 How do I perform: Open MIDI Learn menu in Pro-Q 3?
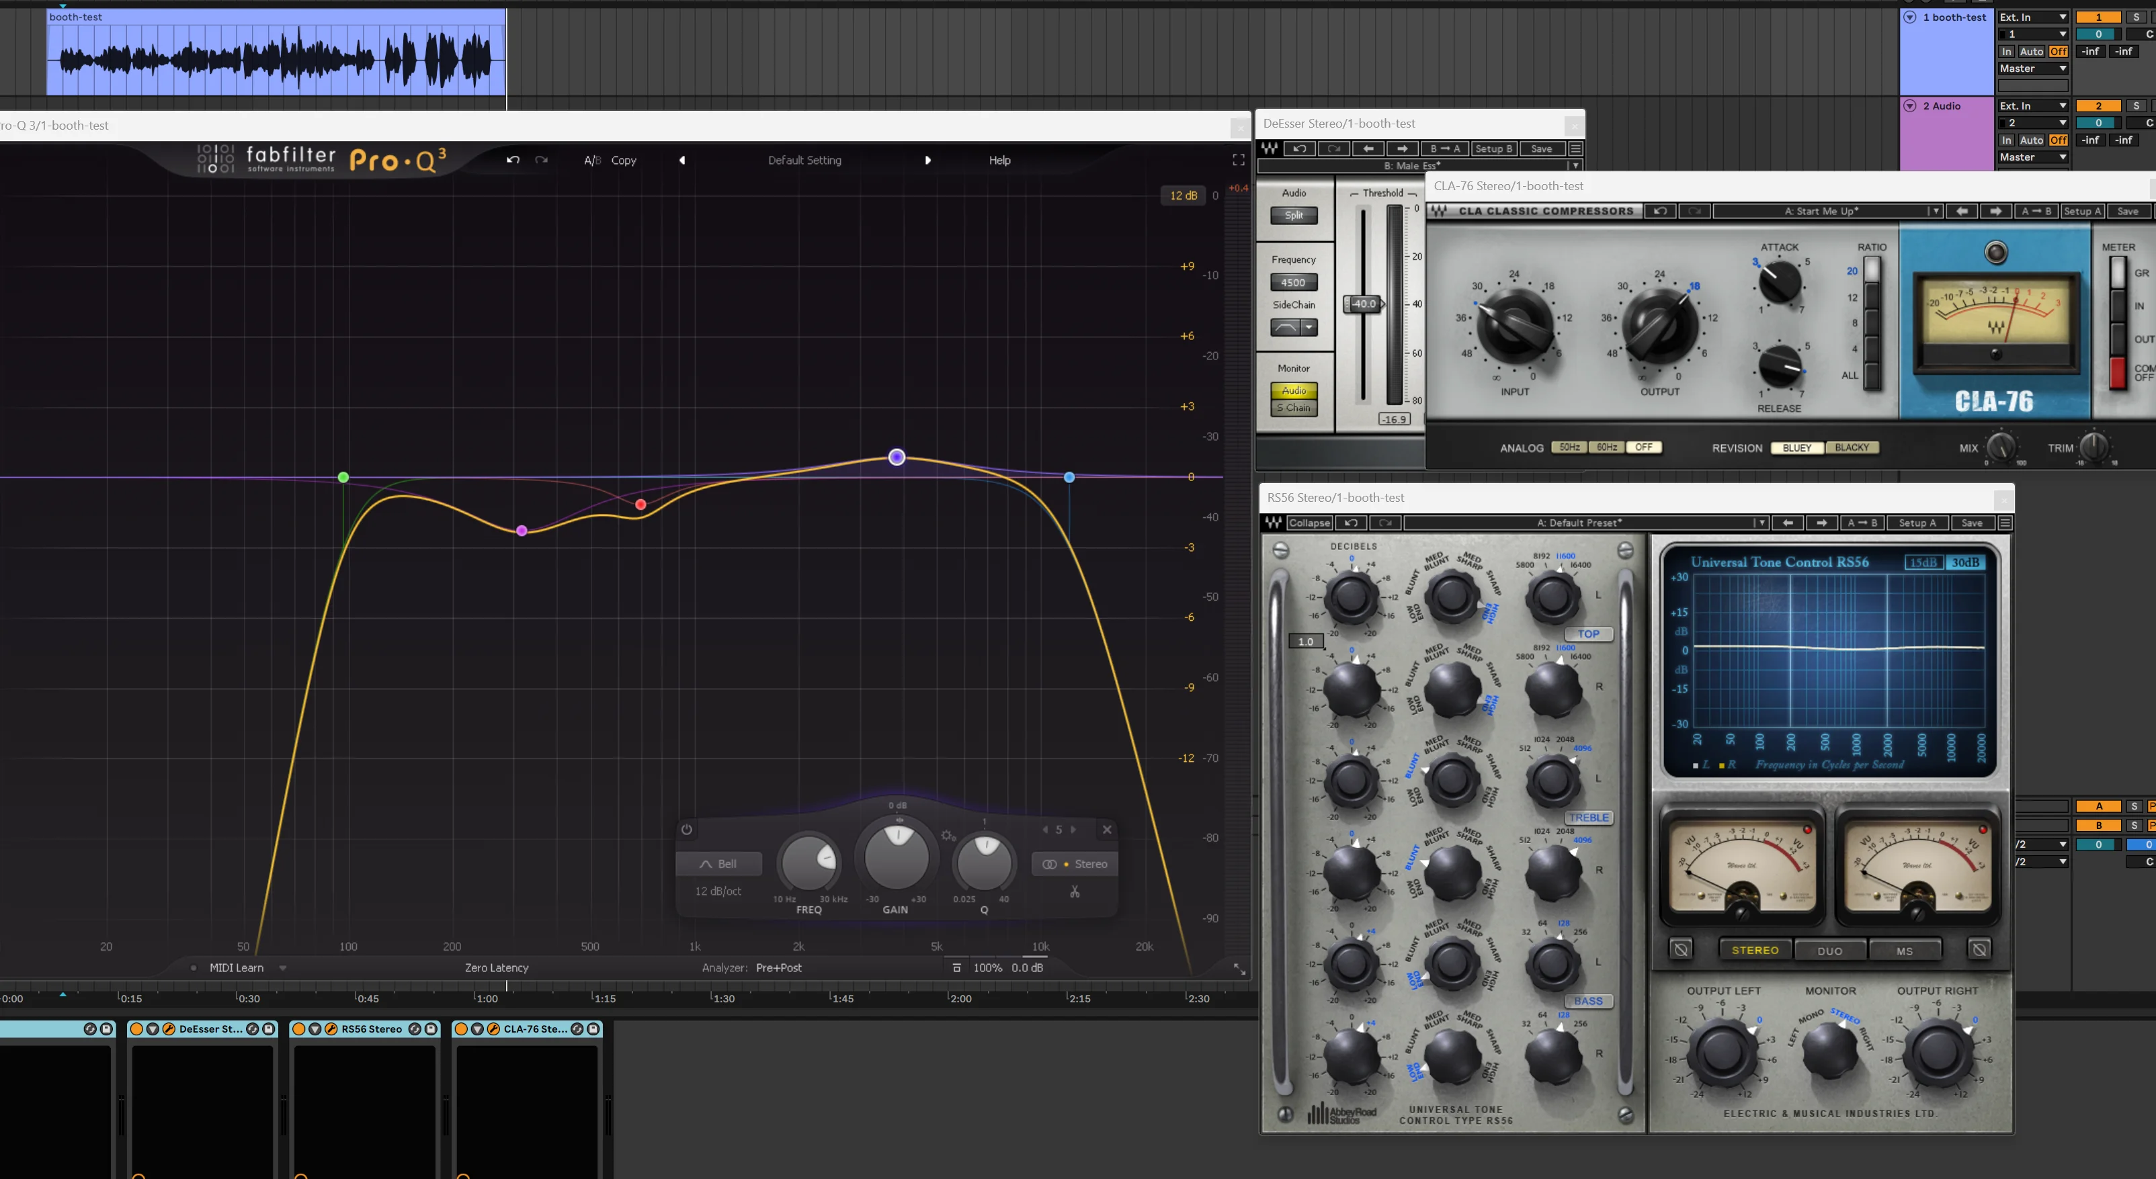tap(236, 967)
